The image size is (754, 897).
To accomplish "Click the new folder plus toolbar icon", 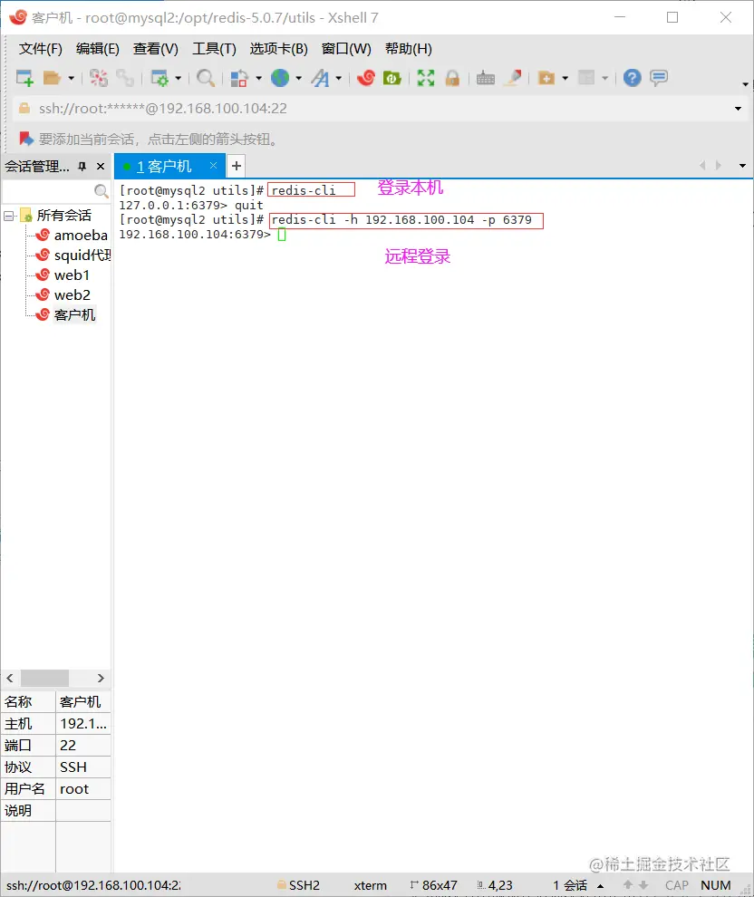I will point(546,78).
